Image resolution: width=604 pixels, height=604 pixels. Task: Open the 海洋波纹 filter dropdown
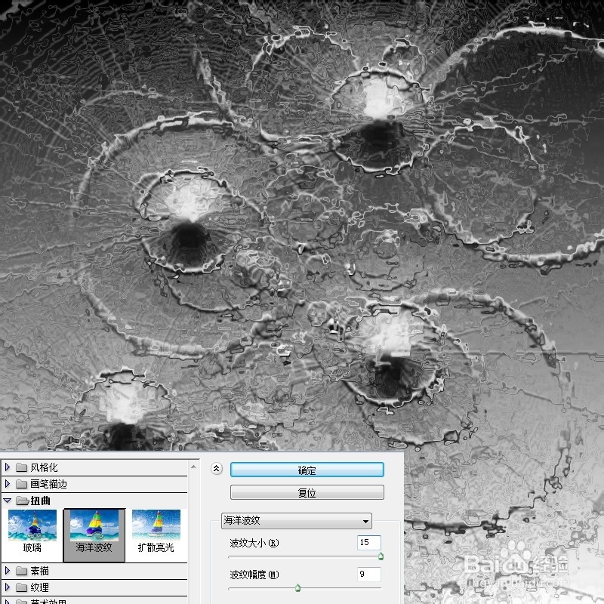[367, 521]
